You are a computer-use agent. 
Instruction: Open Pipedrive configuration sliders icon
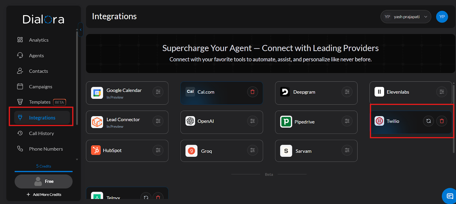click(x=347, y=121)
